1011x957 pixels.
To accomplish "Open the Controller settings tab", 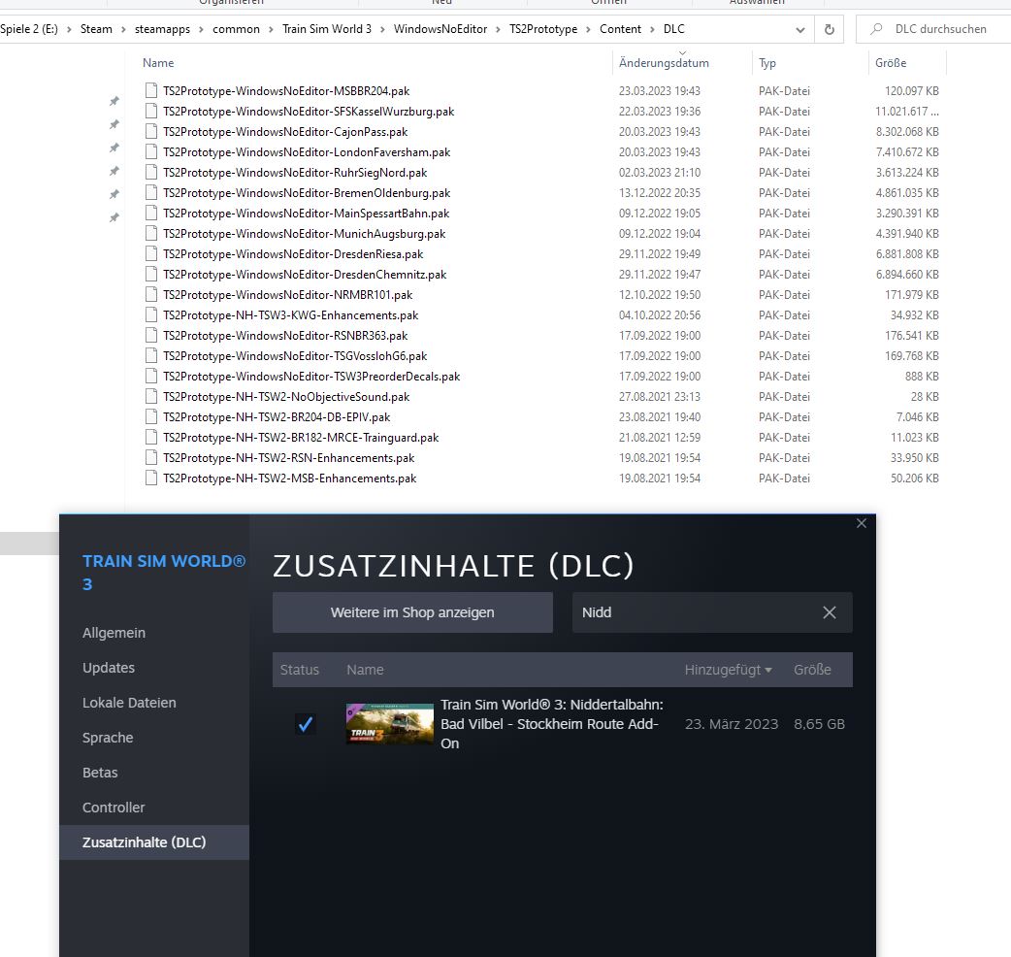I will [114, 808].
